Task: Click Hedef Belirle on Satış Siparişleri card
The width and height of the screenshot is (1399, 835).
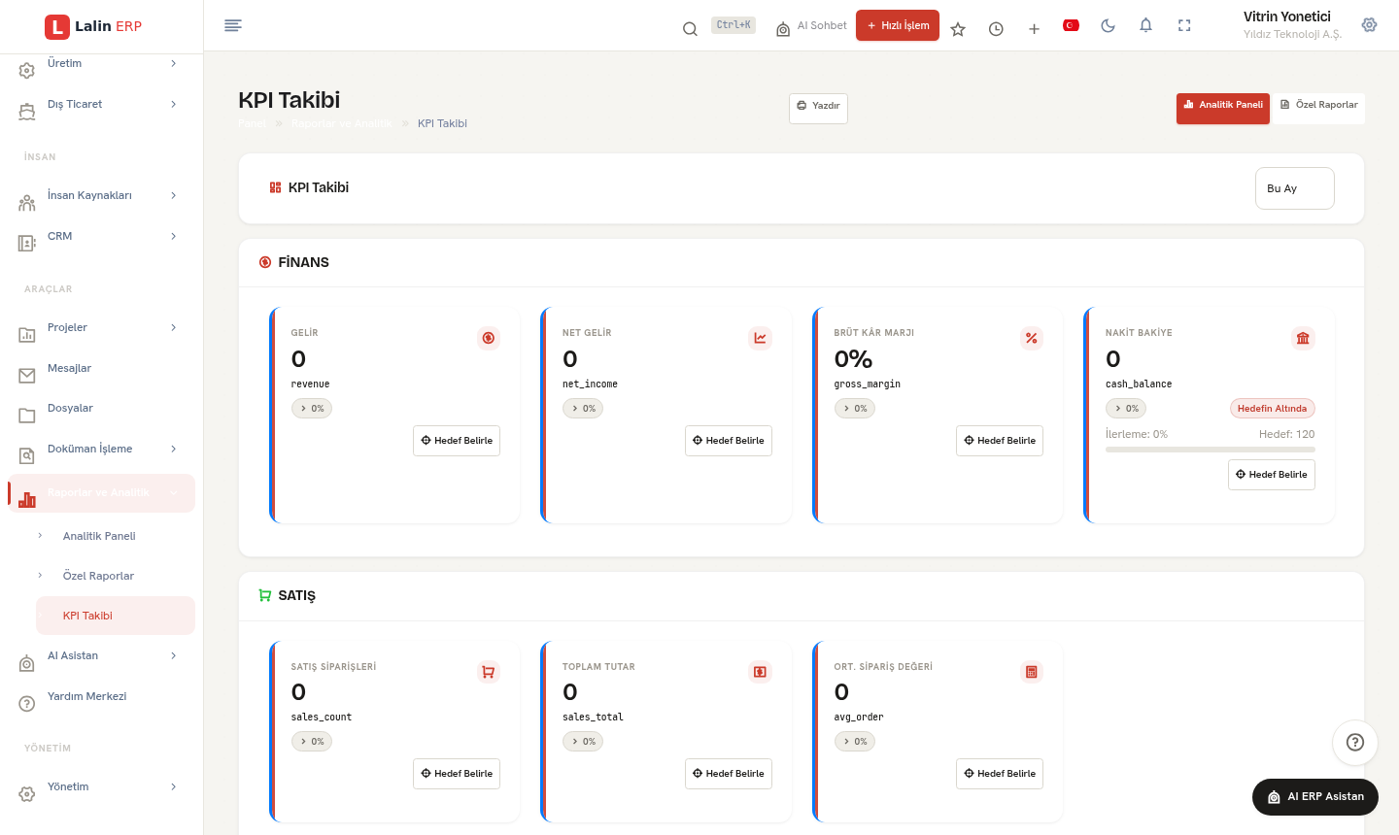Action: 457,774
